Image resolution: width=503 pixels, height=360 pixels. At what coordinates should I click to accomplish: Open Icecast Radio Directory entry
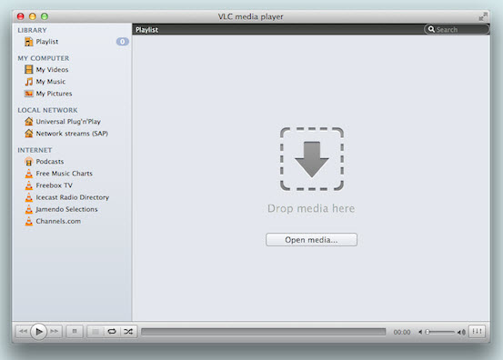pyautogui.click(x=73, y=197)
